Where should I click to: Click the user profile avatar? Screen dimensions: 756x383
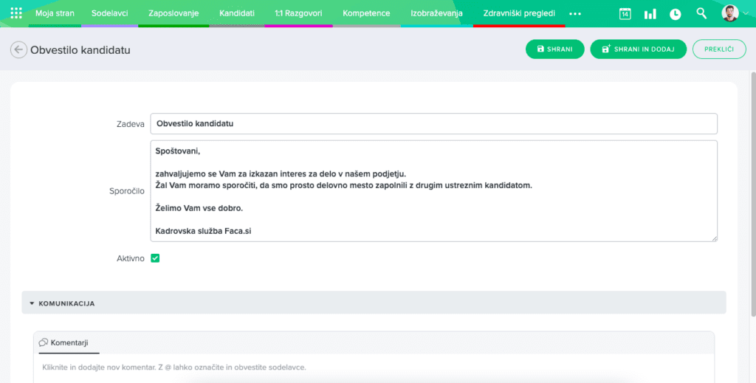click(729, 13)
